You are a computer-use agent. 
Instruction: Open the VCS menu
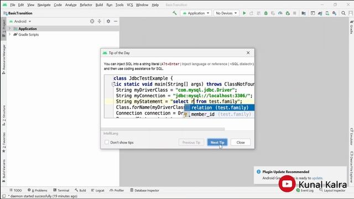(x=130, y=5)
